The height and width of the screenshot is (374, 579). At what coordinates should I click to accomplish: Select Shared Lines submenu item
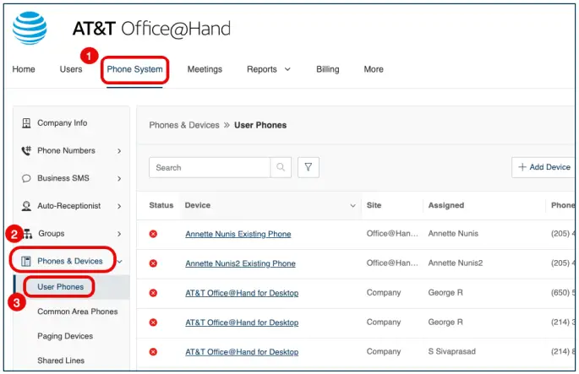click(x=61, y=360)
